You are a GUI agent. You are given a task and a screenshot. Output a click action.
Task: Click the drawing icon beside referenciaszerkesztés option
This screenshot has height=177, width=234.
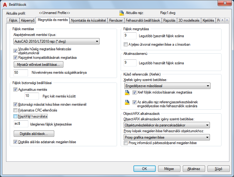point(127,102)
